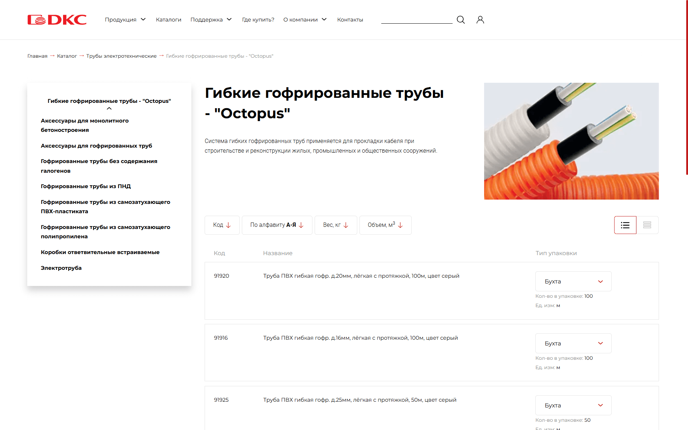Go to Главная breadcrumb
The image size is (688, 430).
[x=37, y=56]
